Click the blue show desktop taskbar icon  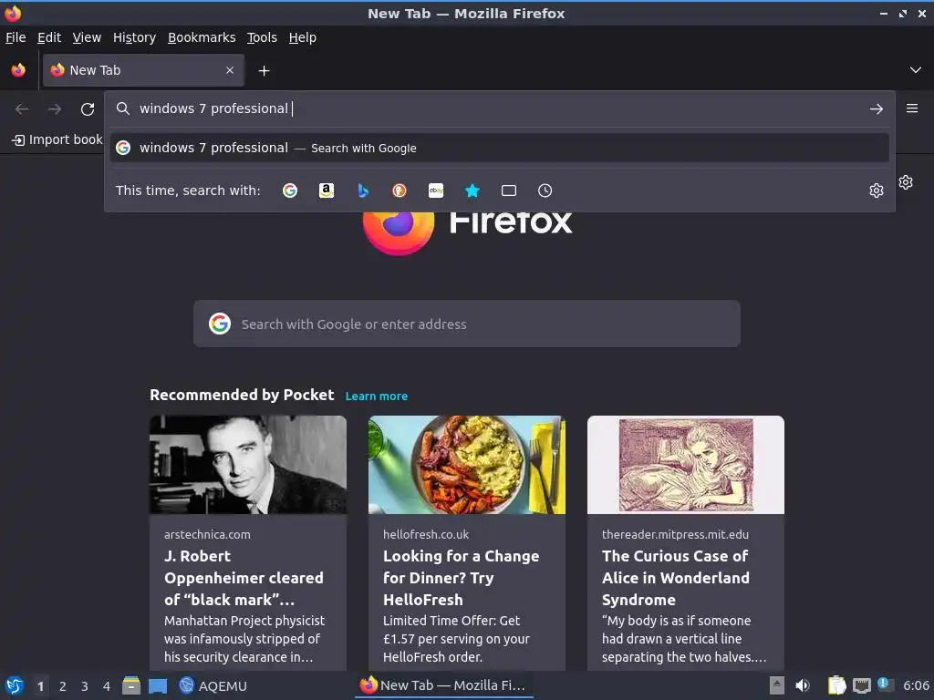tap(158, 685)
